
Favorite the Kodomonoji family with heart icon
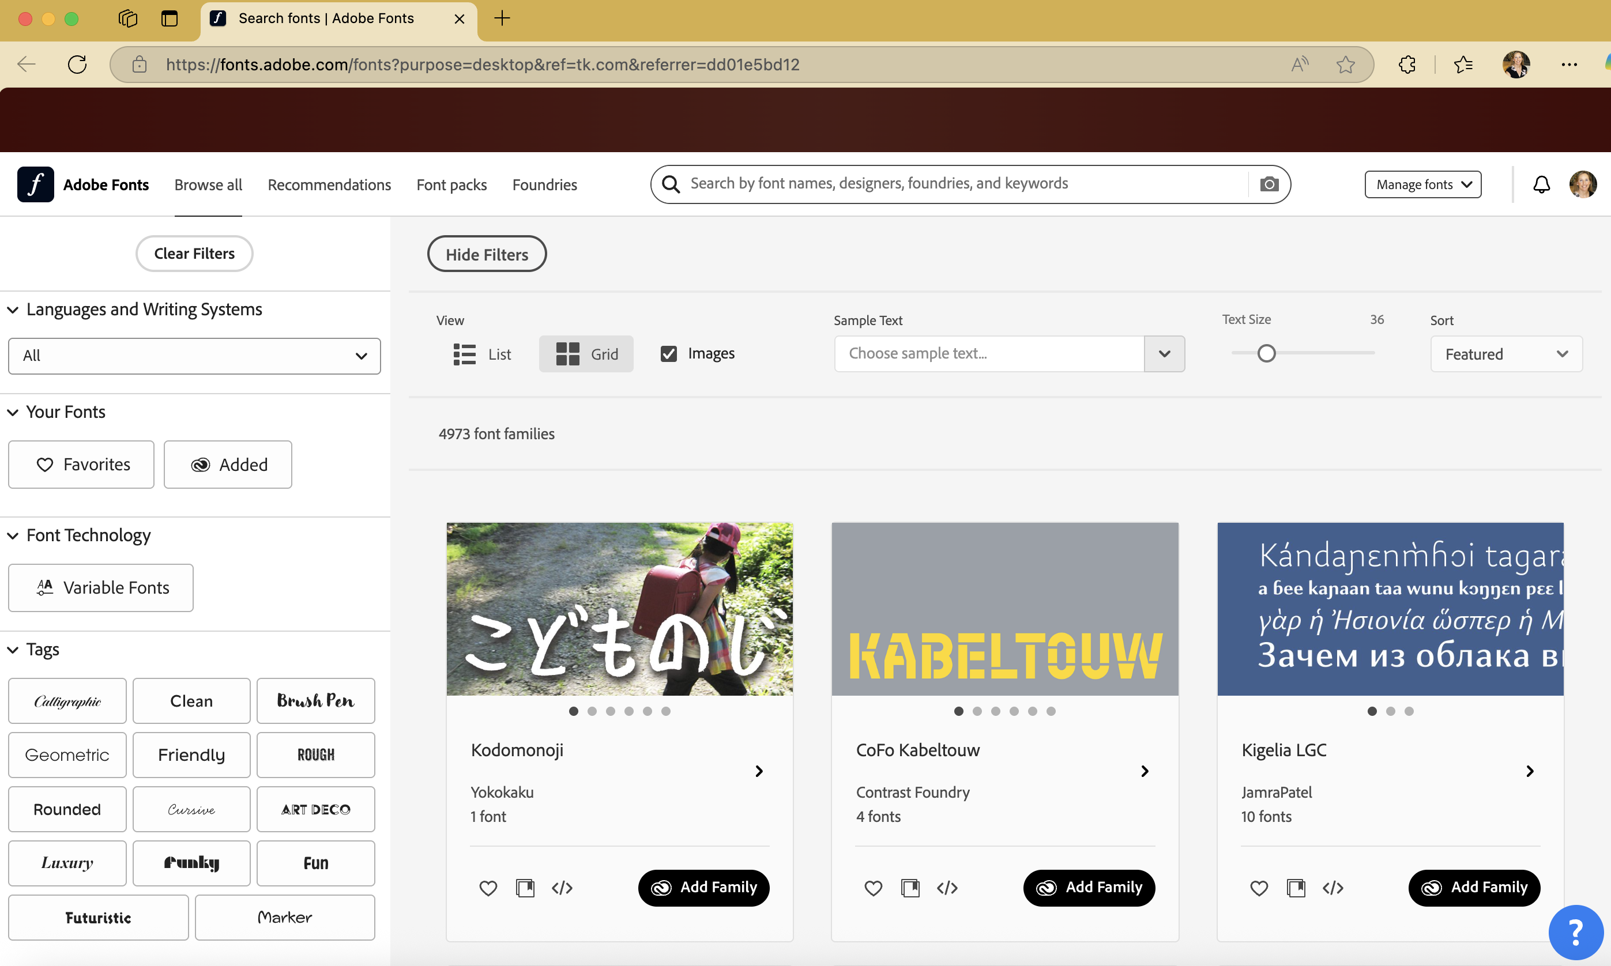[x=488, y=888]
